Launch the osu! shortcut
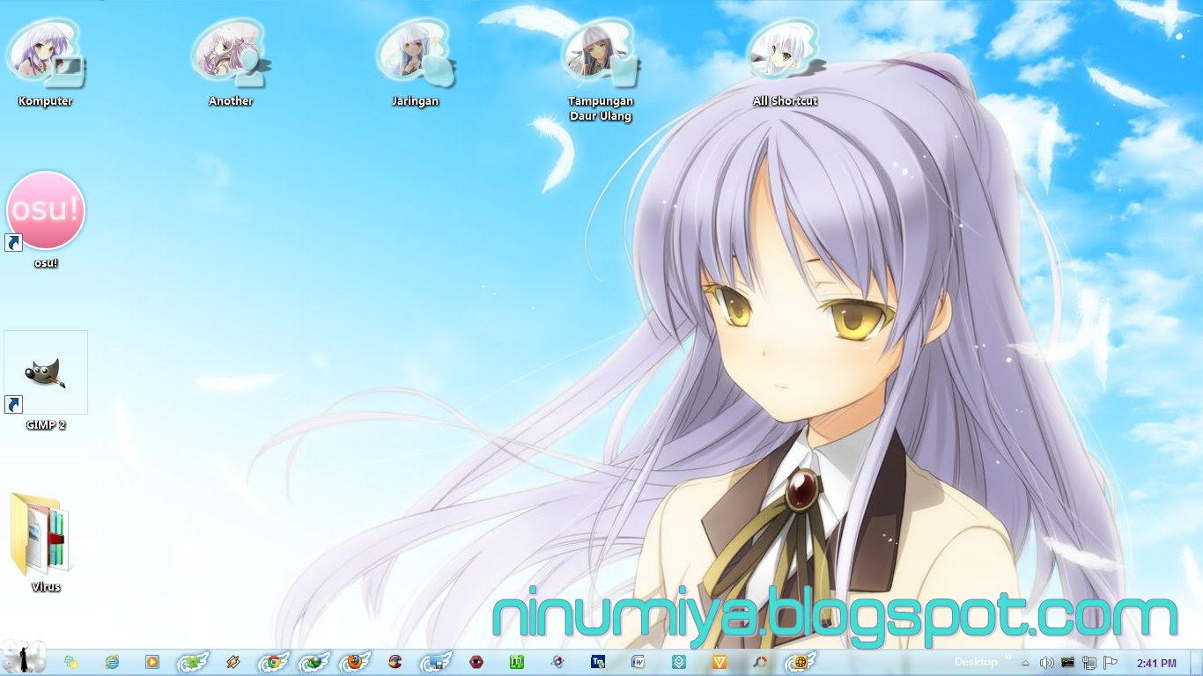The image size is (1203, 676). click(x=46, y=219)
